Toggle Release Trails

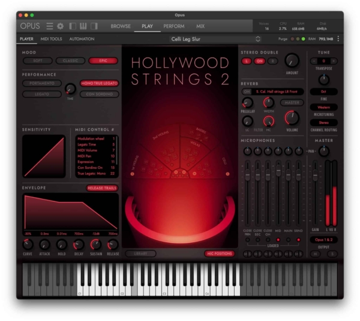coord(102,188)
